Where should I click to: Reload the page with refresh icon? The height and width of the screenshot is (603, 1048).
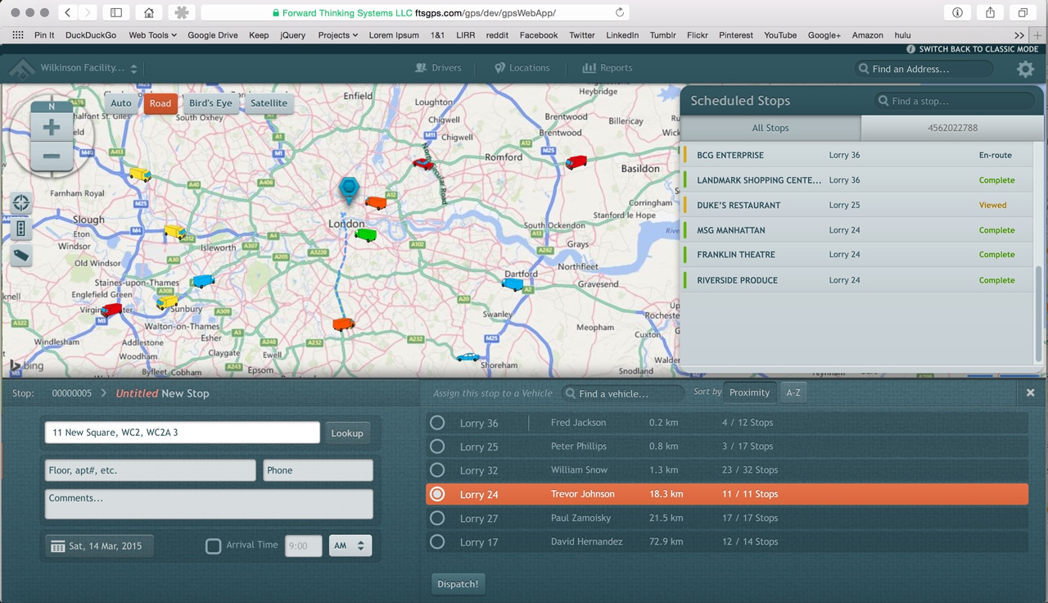[620, 12]
